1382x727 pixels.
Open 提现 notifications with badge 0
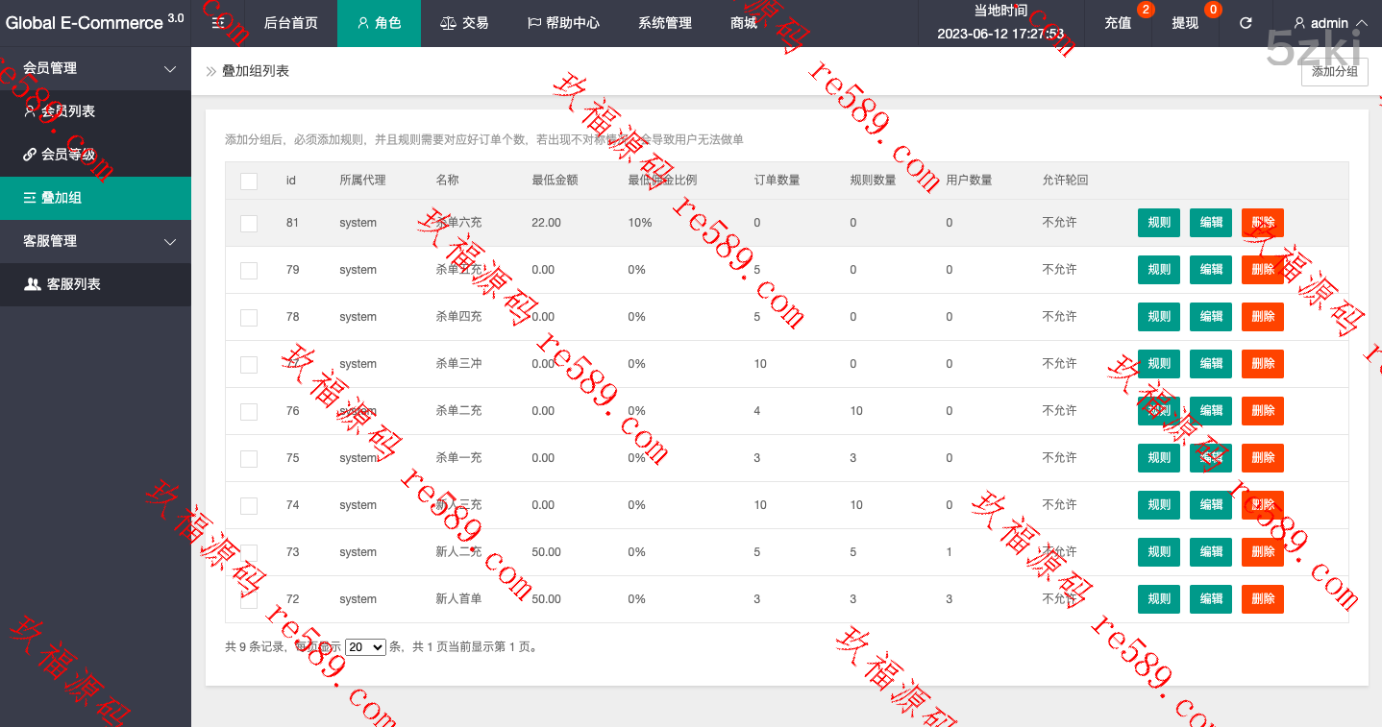(x=1185, y=23)
